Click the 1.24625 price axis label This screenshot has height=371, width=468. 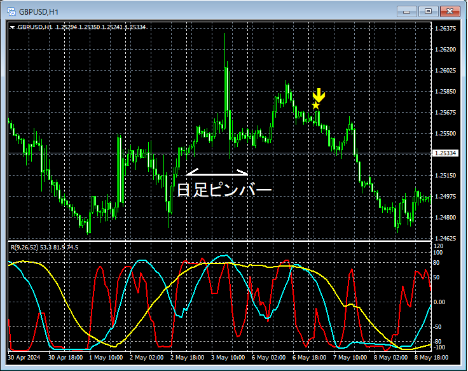click(445, 239)
